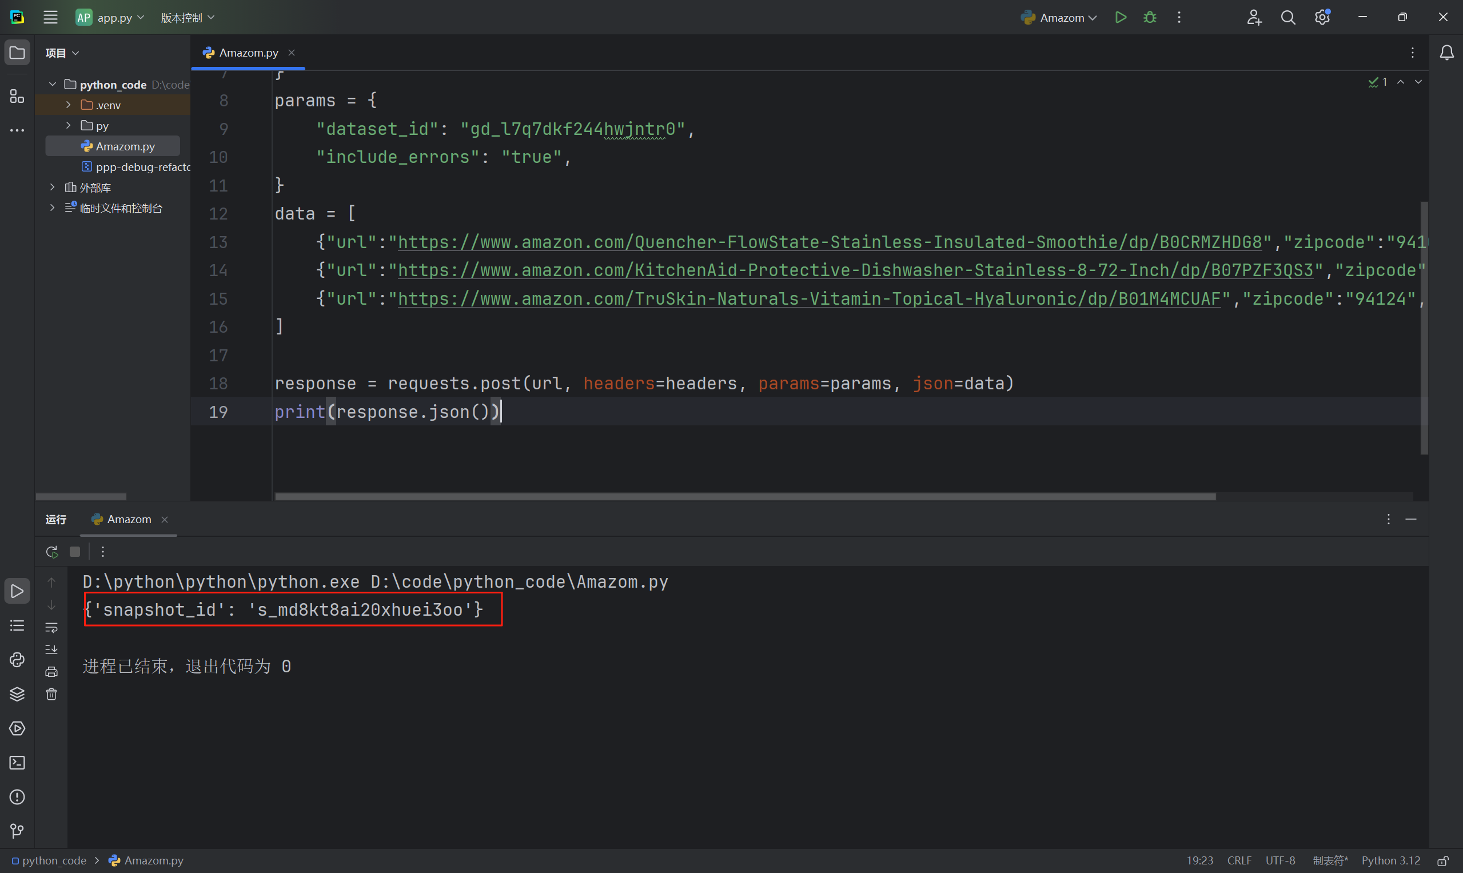The width and height of the screenshot is (1463, 873).
Task: Collapse the python_code root folder
Action: [53, 85]
